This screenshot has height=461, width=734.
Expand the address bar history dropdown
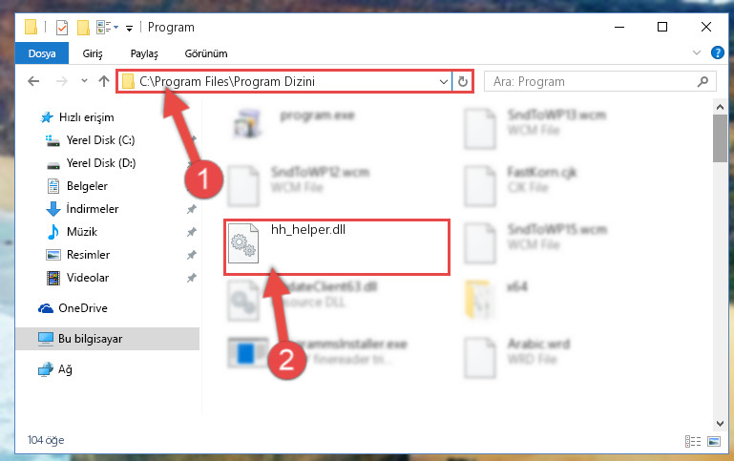pos(443,82)
